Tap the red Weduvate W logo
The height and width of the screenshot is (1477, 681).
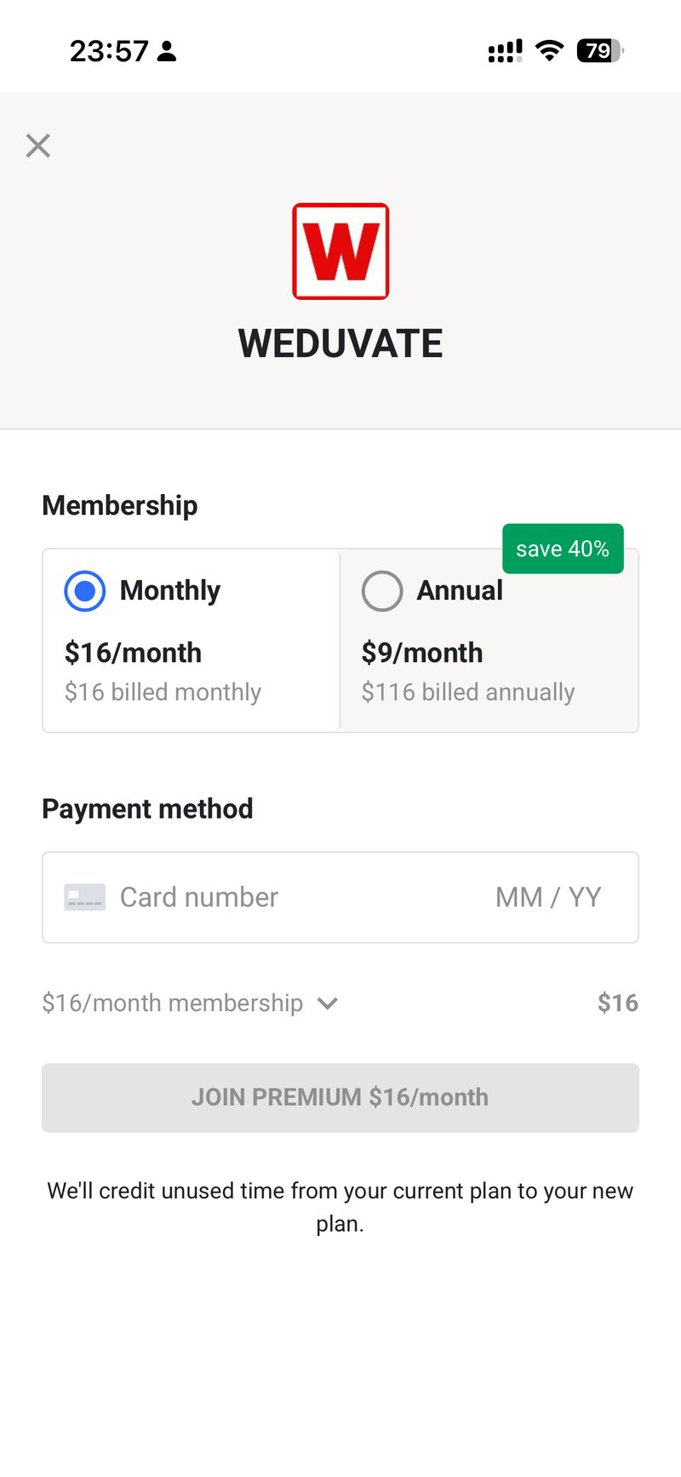(x=340, y=251)
